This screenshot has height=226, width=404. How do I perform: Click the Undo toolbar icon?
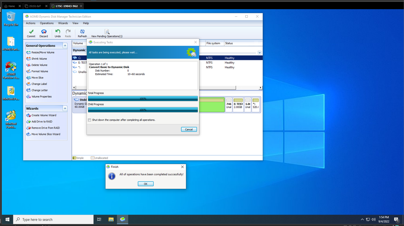click(57, 33)
